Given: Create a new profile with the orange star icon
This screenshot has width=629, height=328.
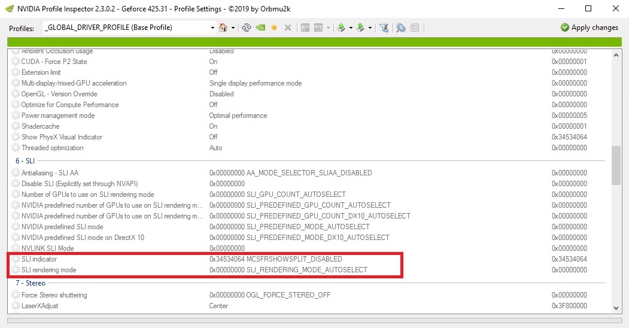Looking at the screenshot, I should pos(274,28).
